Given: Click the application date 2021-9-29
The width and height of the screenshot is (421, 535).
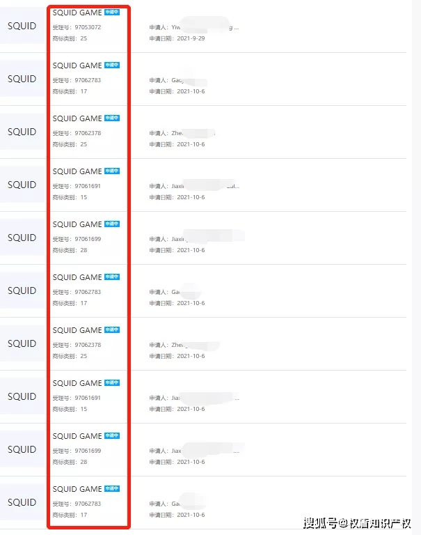Looking at the screenshot, I should 191,38.
